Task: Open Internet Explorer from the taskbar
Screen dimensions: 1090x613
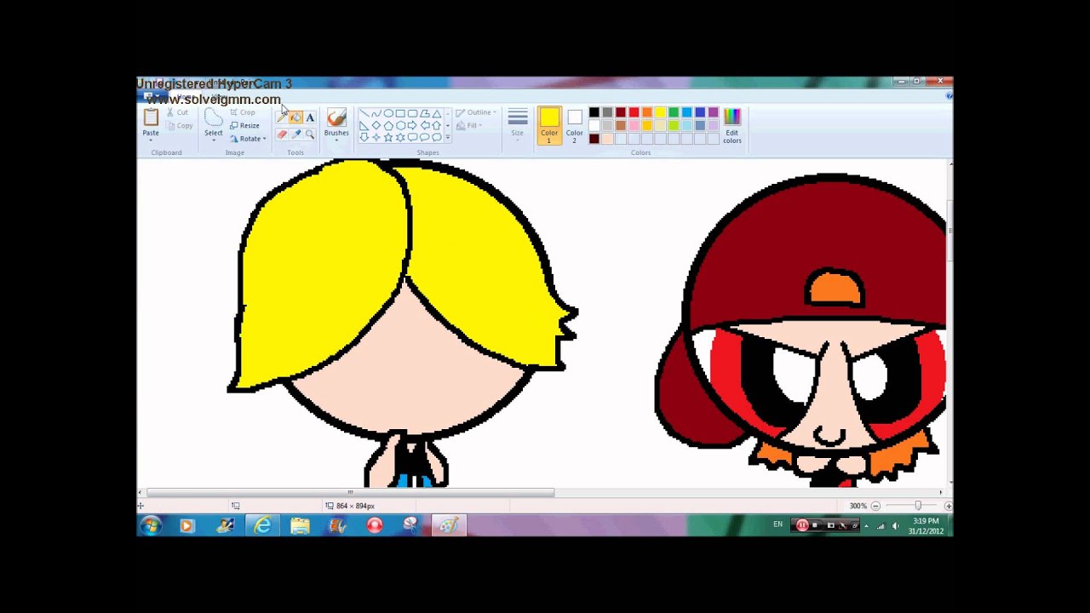Action: (x=262, y=525)
